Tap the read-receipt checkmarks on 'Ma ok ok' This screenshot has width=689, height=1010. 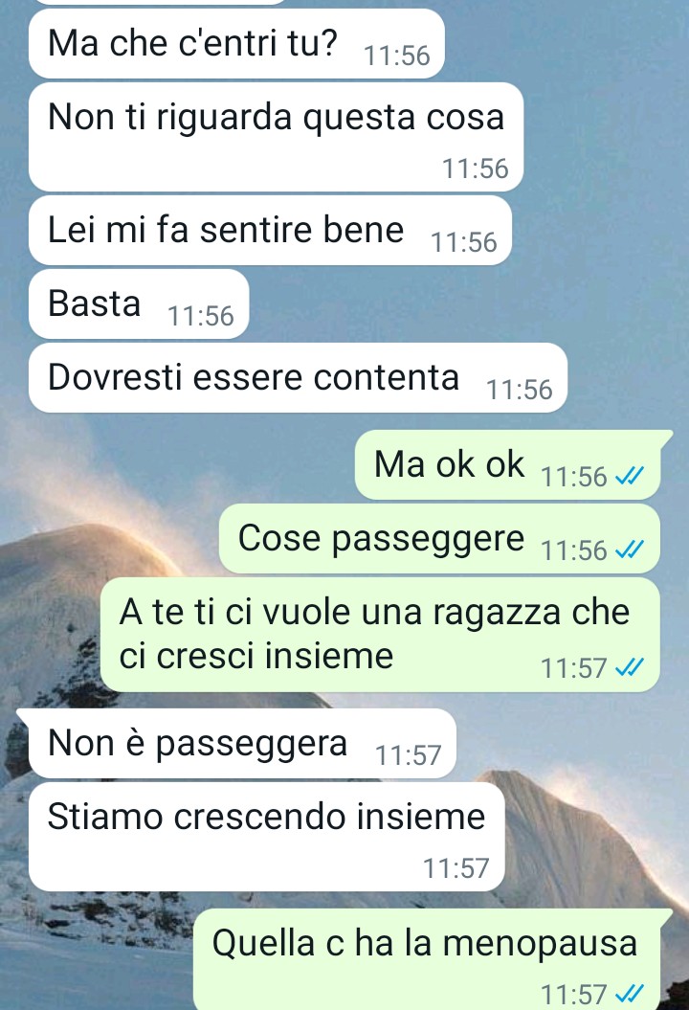[x=629, y=476]
